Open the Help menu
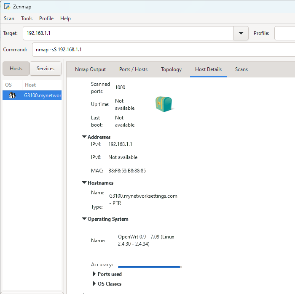The width and height of the screenshot is (295, 294). pos(65,19)
